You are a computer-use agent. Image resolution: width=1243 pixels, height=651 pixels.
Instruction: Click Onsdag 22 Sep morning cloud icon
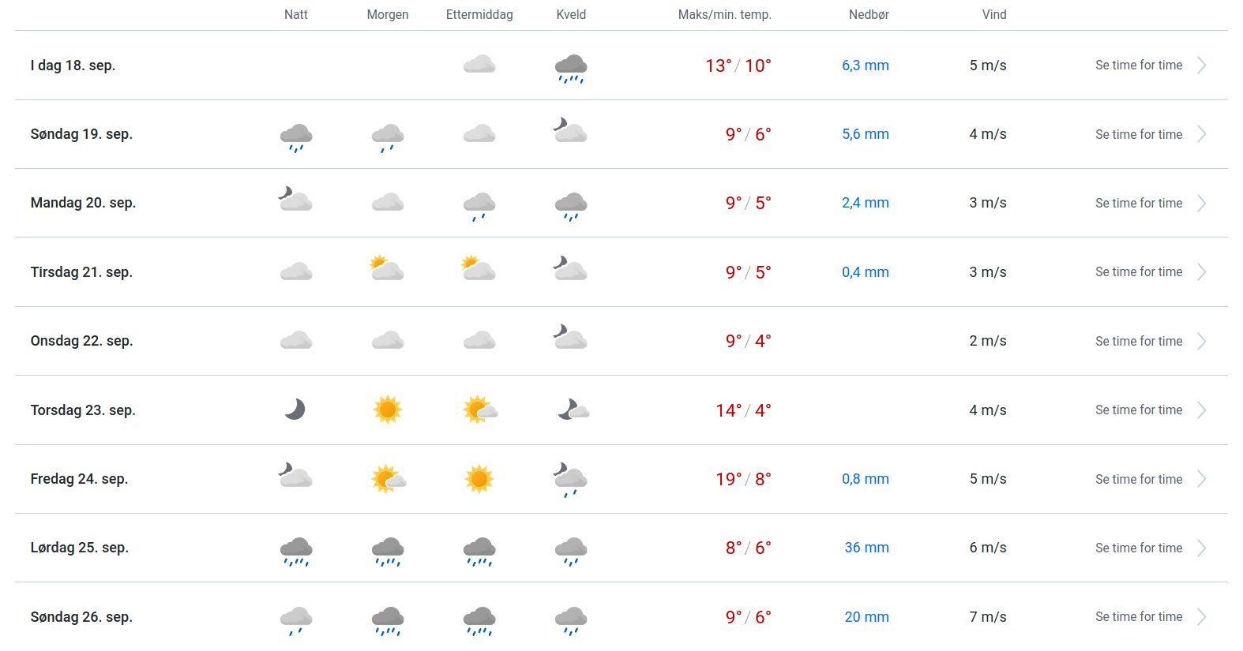(x=387, y=341)
